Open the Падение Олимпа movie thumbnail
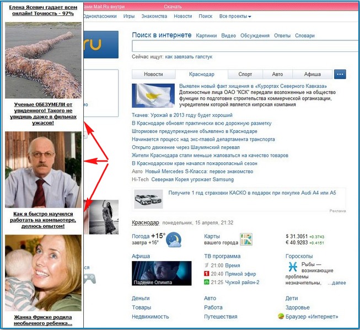The width and height of the screenshot is (360, 330). click(x=162, y=273)
